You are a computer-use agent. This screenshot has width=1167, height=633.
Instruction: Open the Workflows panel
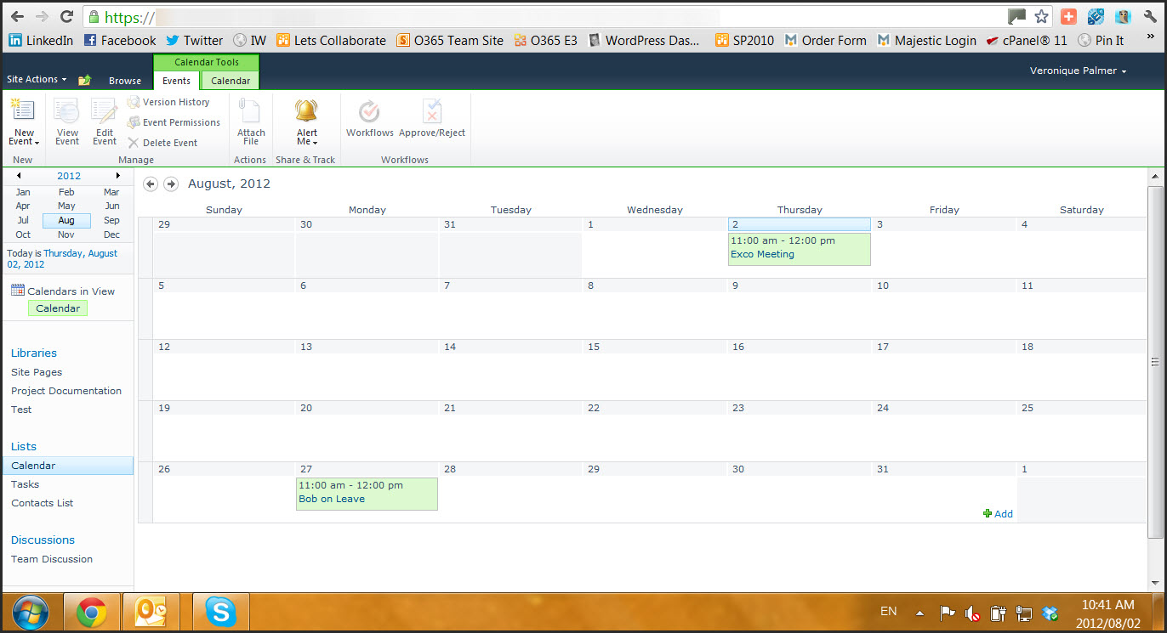pos(369,119)
